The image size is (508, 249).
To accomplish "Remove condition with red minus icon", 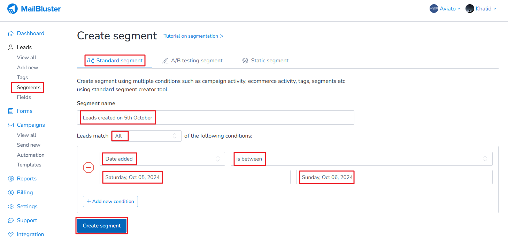I will [x=88, y=168].
